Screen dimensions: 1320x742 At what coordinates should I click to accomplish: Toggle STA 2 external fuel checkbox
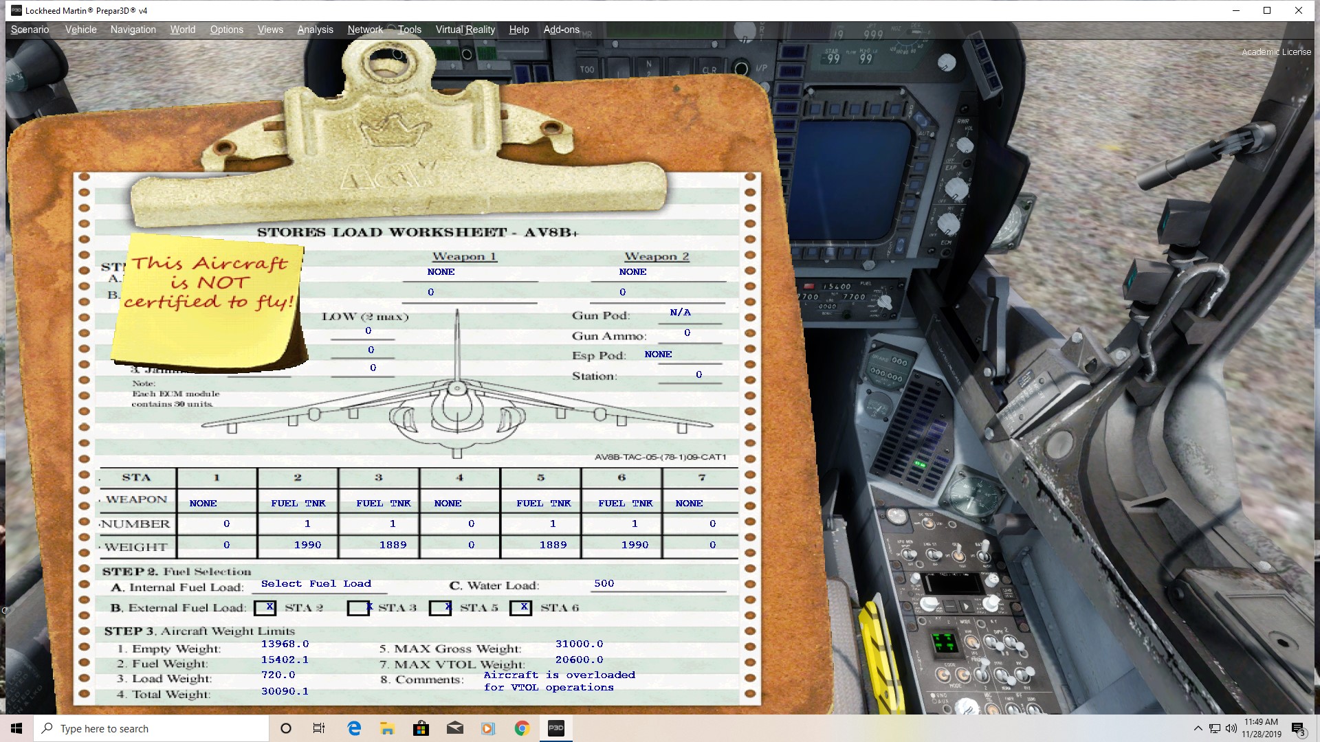pyautogui.click(x=265, y=608)
